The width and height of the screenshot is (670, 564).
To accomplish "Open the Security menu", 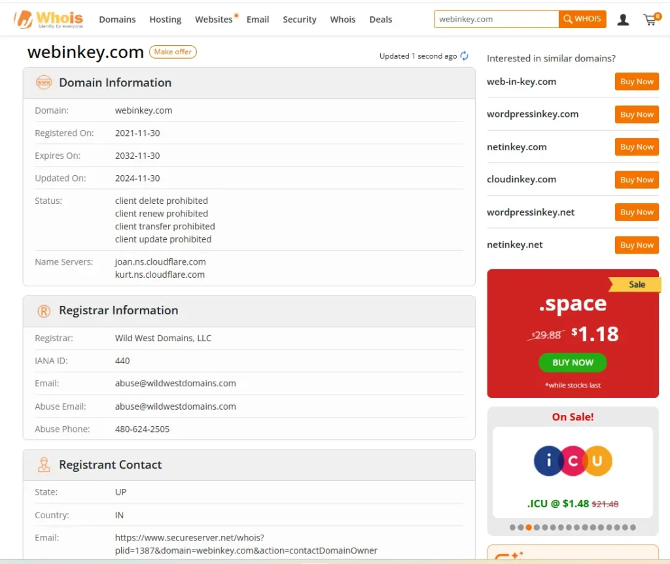I will coord(300,20).
